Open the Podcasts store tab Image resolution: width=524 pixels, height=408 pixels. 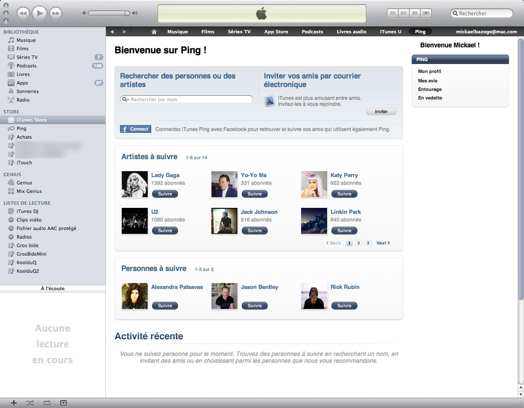click(x=313, y=32)
